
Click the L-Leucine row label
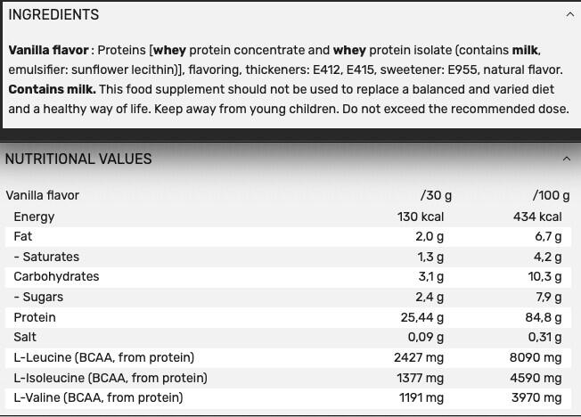point(103,357)
